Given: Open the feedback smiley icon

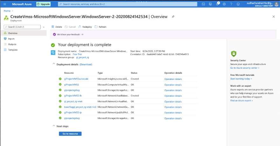Looking at the screenshot, I should pos(238,4).
